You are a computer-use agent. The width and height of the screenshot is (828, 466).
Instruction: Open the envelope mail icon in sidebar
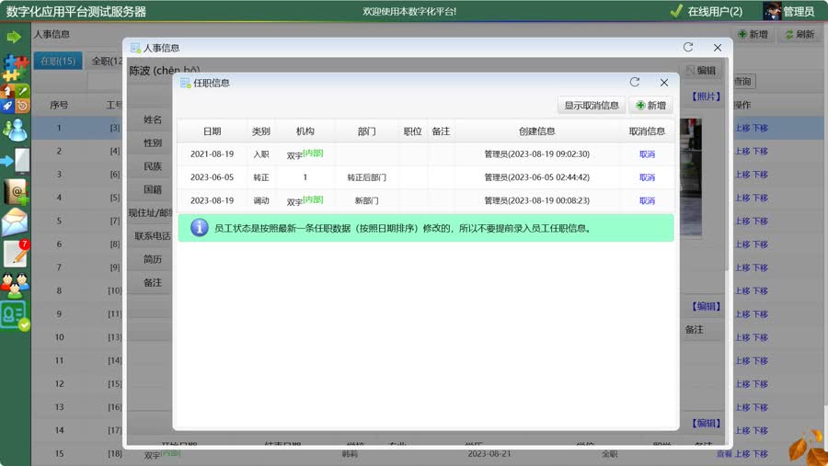point(15,222)
